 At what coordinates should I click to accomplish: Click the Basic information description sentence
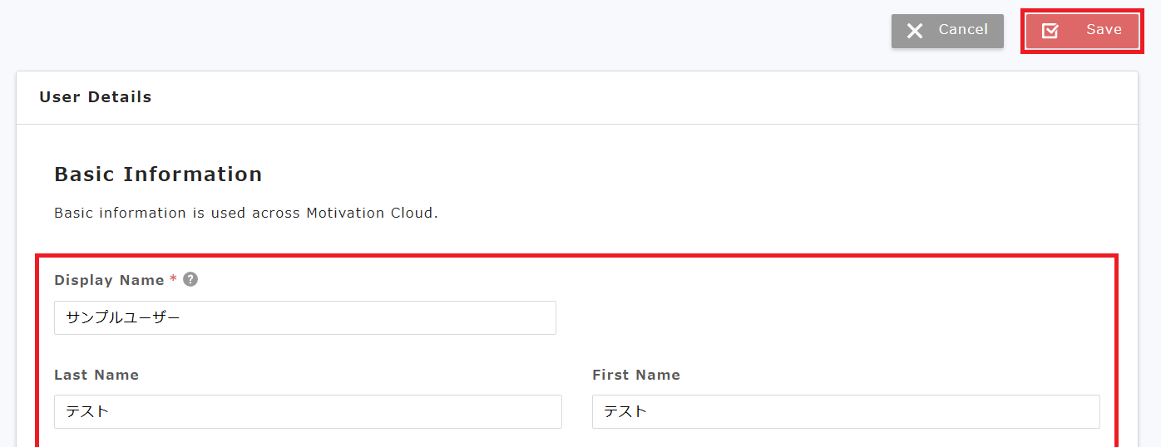click(245, 213)
